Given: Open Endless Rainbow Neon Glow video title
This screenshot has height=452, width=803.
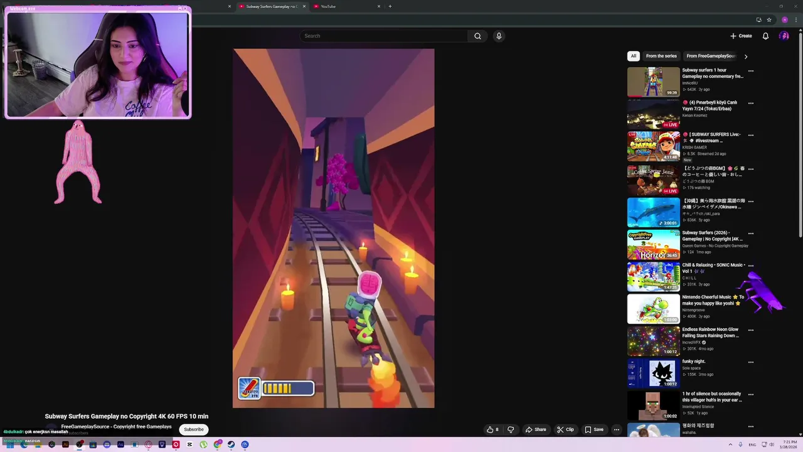Looking at the screenshot, I should (x=711, y=333).
